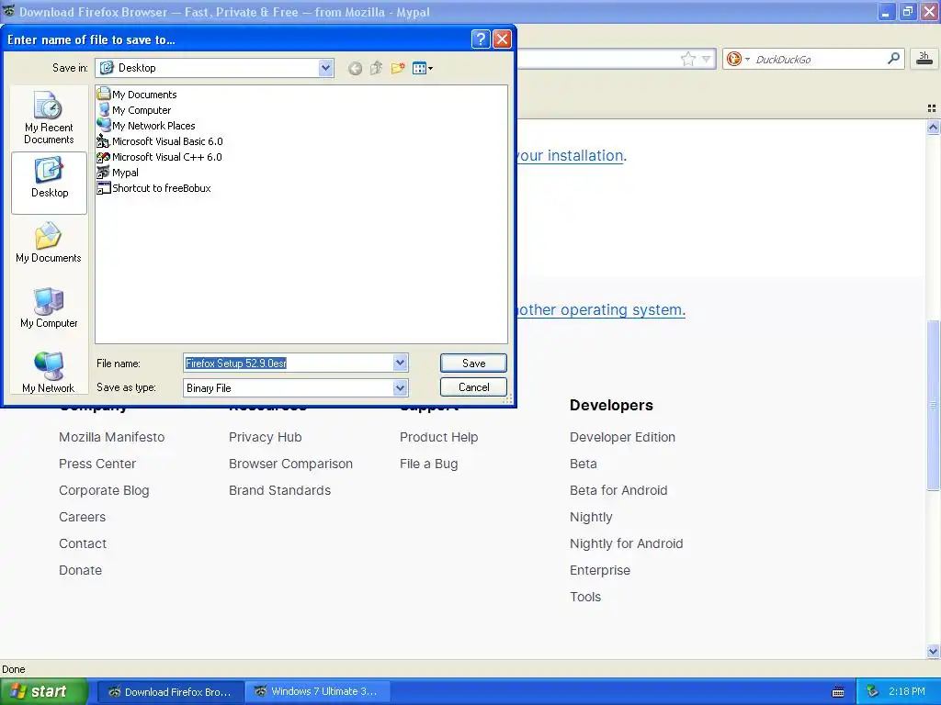Click the Save button
The width and height of the screenshot is (941, 705).
pyautogui.click(x=473, y=363)
